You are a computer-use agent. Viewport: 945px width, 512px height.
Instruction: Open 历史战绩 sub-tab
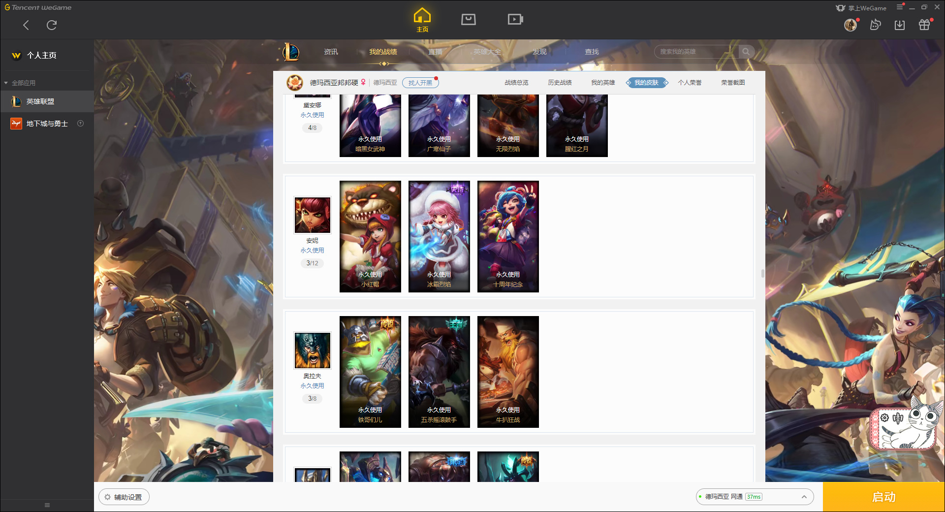click(560, 83)
